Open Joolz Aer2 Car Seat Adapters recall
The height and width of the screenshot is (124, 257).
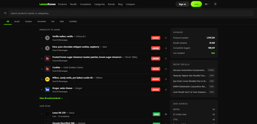pos(190,92)
